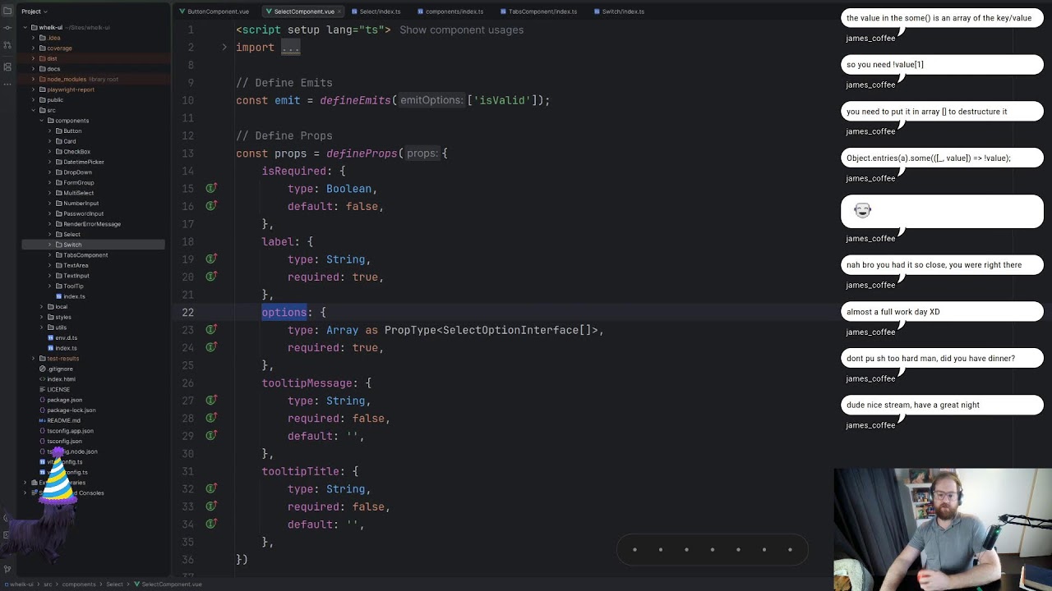Click SelectOptionInterface type on line 23
1052x591 pixels.
point(511,330)
